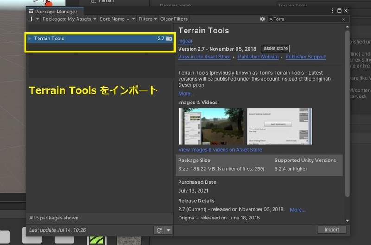Click the Terrain Tools title heading
The width and height of the screenshot is (371, 245).
coord(204,31)
